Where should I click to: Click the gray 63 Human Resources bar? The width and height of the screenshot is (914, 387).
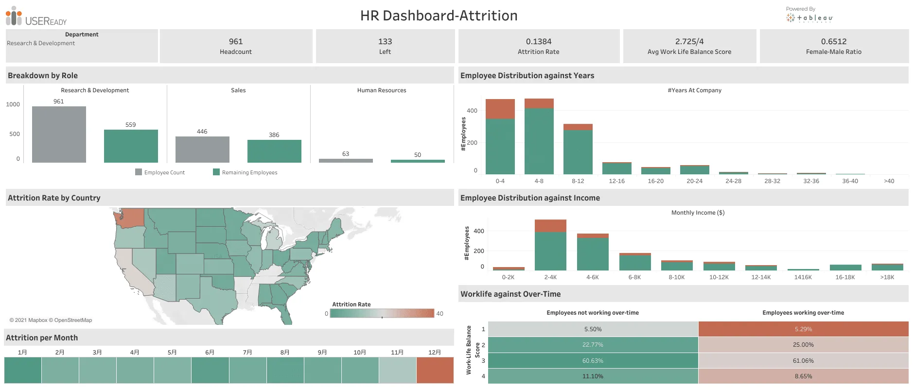[346, 161]
